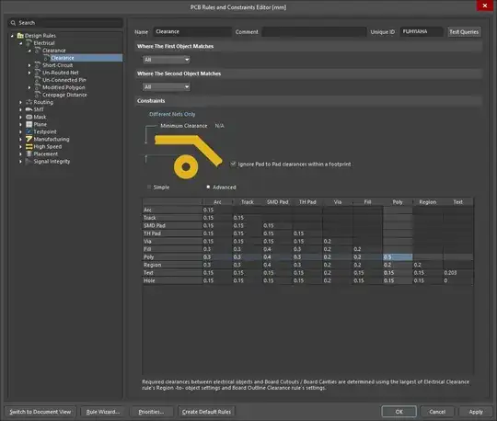497x421 pixels.
Task: Click the SMT category icon
Action: pos(29,109)
